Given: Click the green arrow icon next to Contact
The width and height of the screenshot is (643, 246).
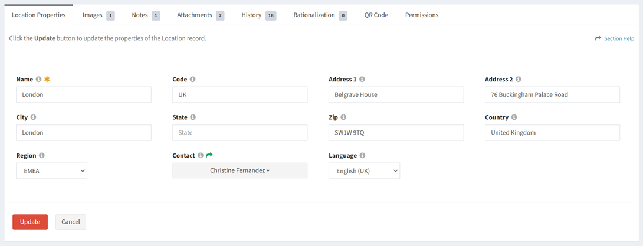Looking at the screenshot, I should (209, 155).
